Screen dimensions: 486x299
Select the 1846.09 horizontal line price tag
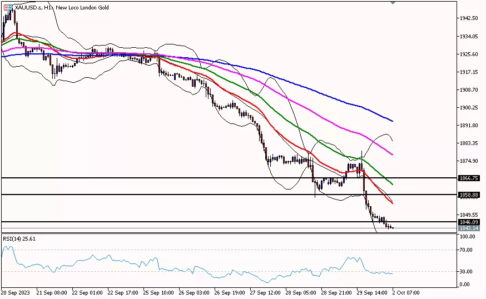point(469,222)
